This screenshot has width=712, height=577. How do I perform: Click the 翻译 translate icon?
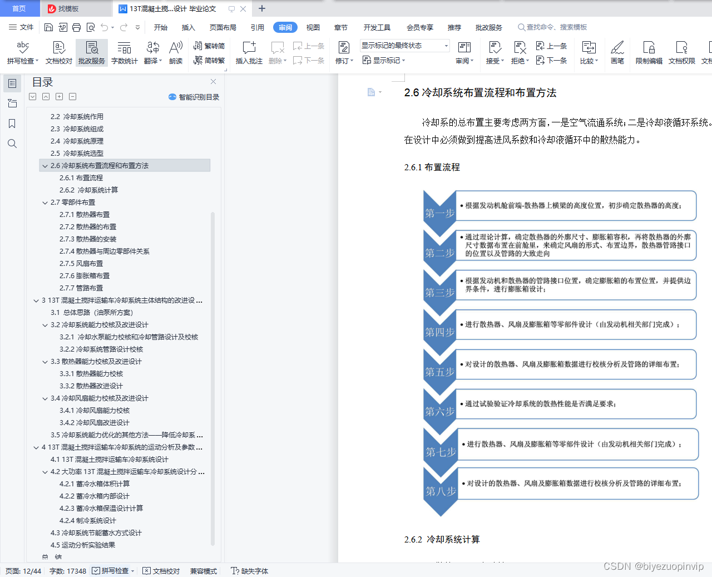[x=152, y=53]
